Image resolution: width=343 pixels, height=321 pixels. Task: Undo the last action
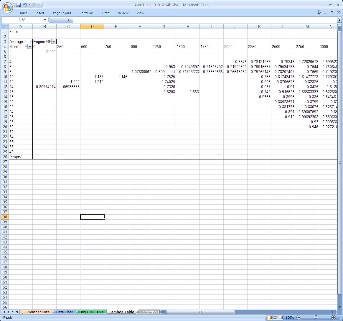pyautogui.click(x=25, y=5)
